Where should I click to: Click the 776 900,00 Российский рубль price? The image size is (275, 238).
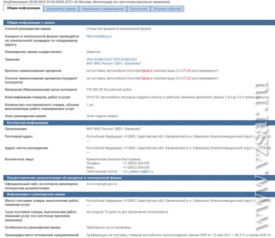(x=109, y=89)
